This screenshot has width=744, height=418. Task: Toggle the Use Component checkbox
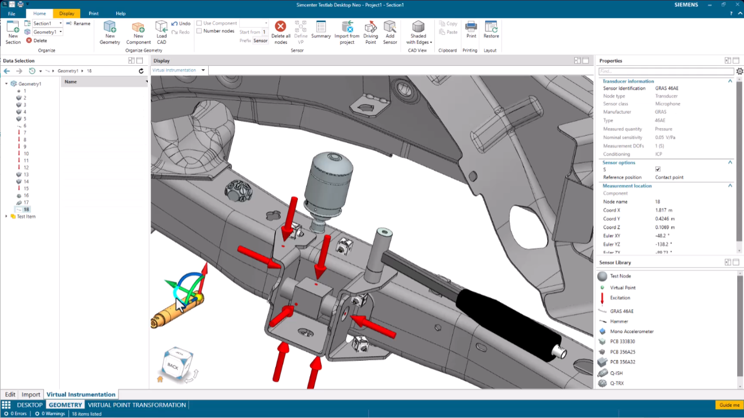199,23
